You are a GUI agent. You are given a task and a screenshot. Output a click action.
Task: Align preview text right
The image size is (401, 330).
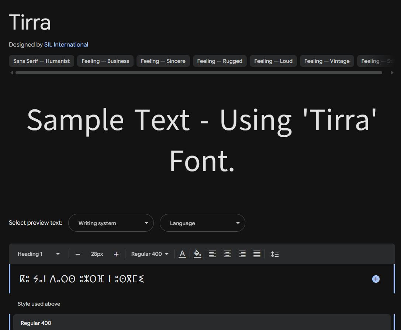[x=242, y=254]
